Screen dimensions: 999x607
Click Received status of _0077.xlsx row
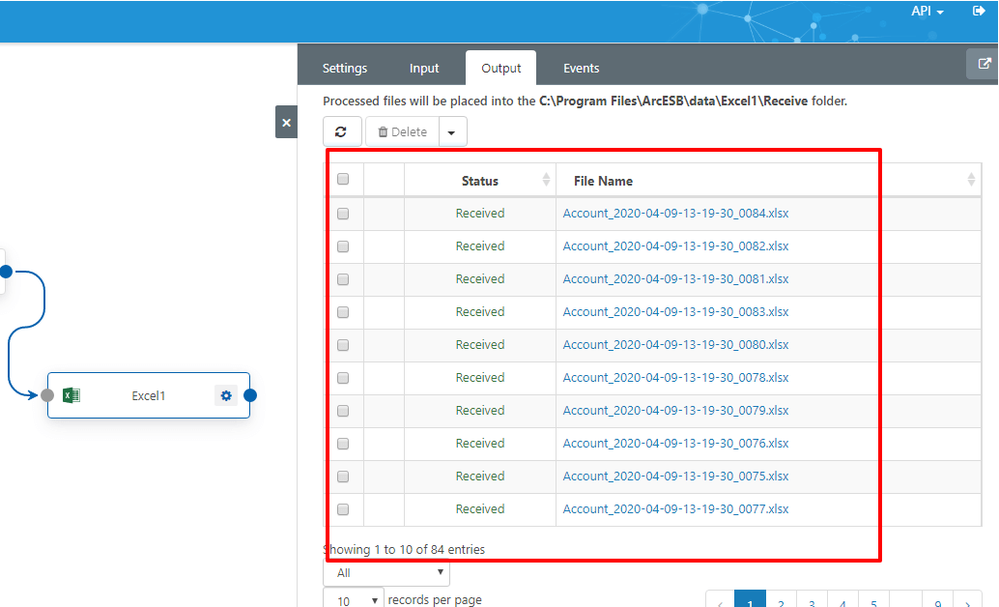[480, 508]
